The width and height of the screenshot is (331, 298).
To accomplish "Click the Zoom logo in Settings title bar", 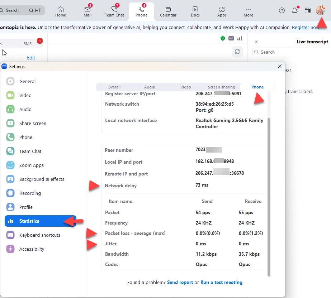I will (x=4, y=66).
